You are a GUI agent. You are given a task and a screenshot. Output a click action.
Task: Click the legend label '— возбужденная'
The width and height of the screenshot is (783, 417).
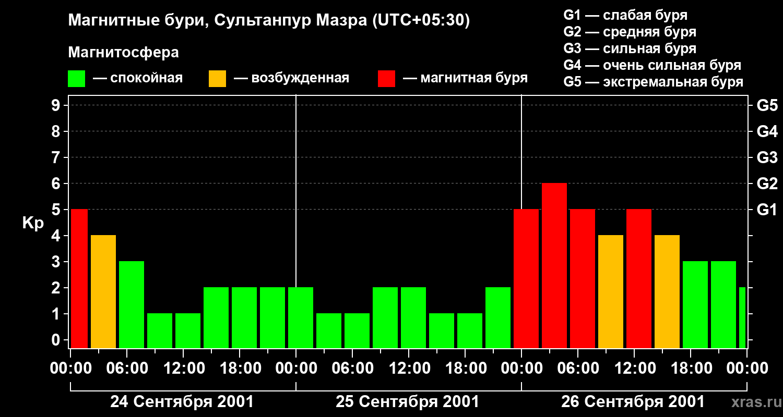(291, 78)
